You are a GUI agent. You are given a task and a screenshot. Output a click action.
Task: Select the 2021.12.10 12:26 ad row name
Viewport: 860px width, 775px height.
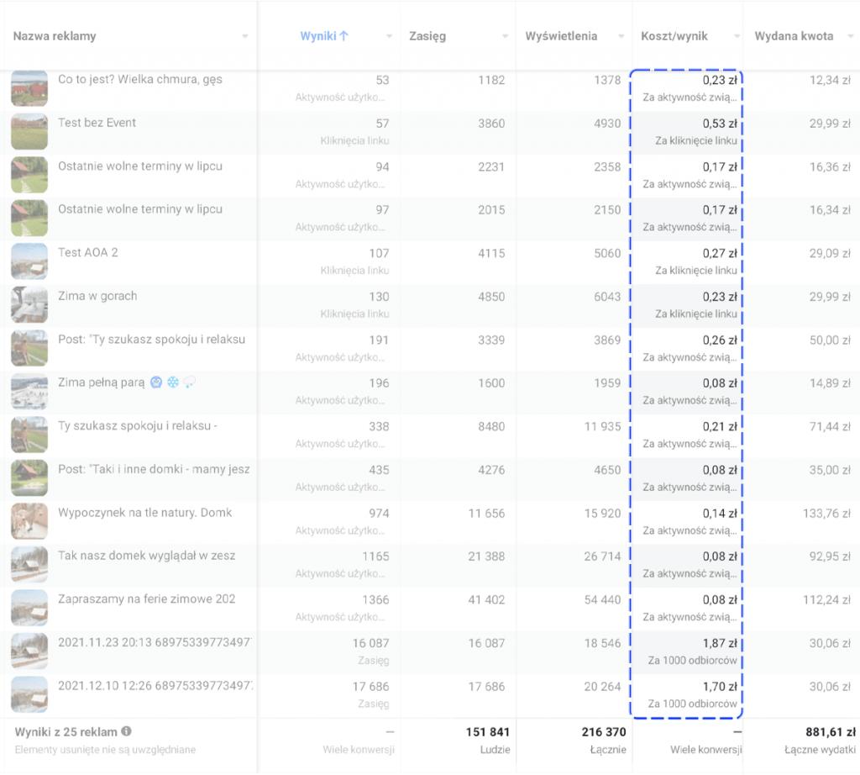tap(155, 686)
